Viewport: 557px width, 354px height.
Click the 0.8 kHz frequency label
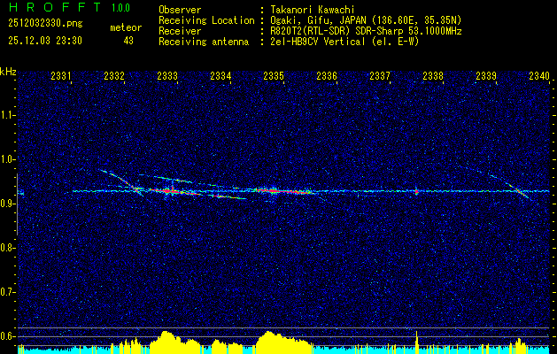pyautogui.click(x=7, y=248)
